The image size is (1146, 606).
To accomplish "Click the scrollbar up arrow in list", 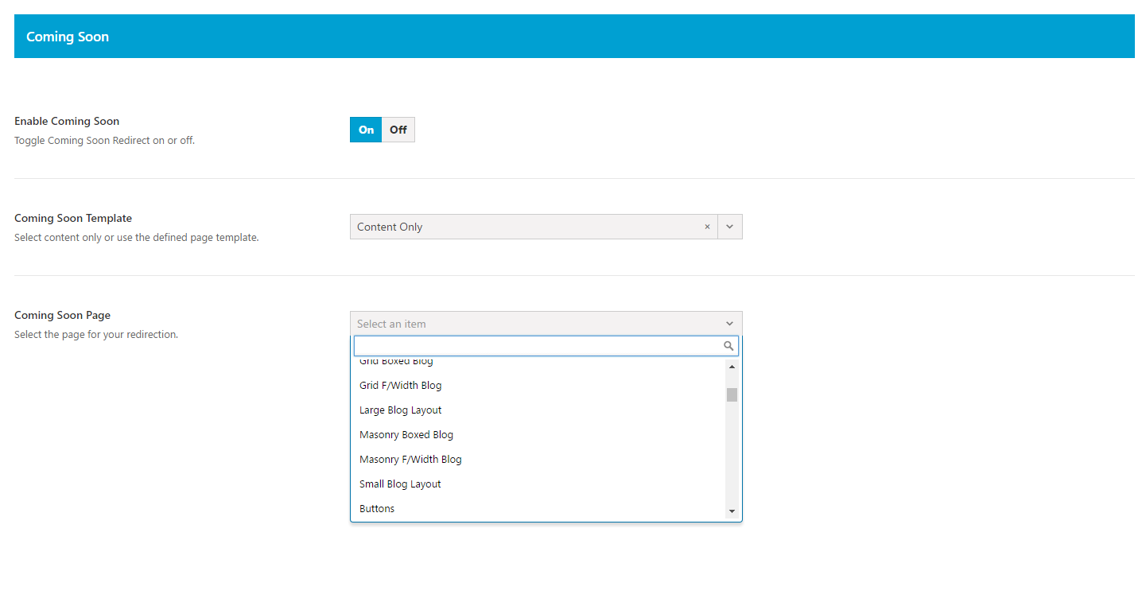I will (x=732, y=367).
